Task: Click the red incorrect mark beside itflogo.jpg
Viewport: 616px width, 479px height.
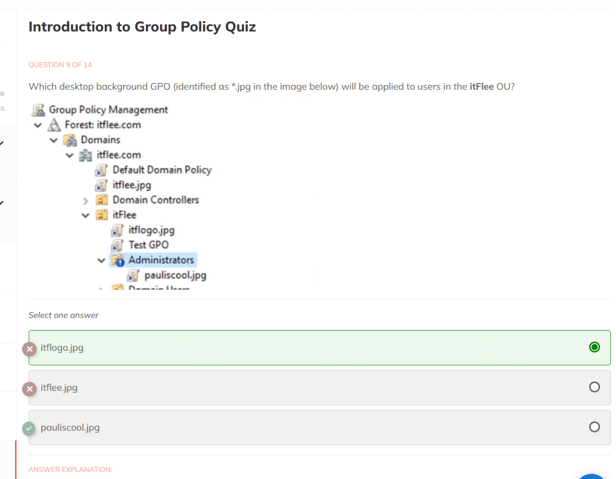Action: [x=29, y=349]
